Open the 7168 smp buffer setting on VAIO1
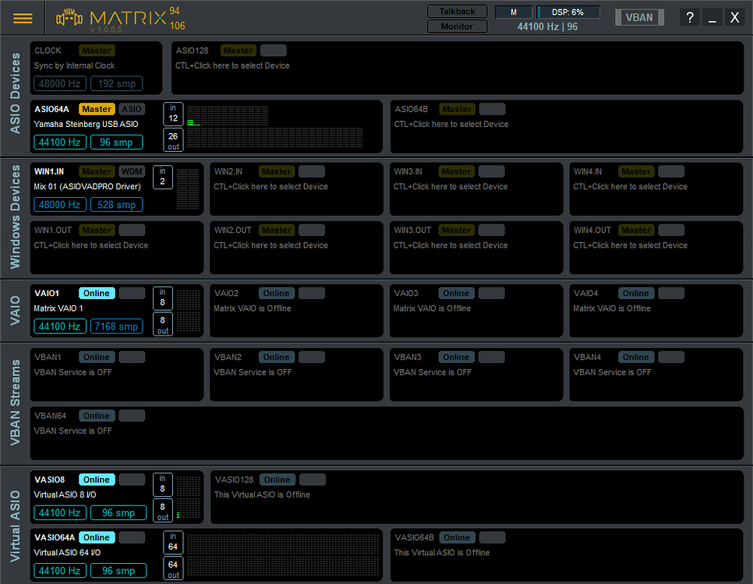 click(116, 326)
